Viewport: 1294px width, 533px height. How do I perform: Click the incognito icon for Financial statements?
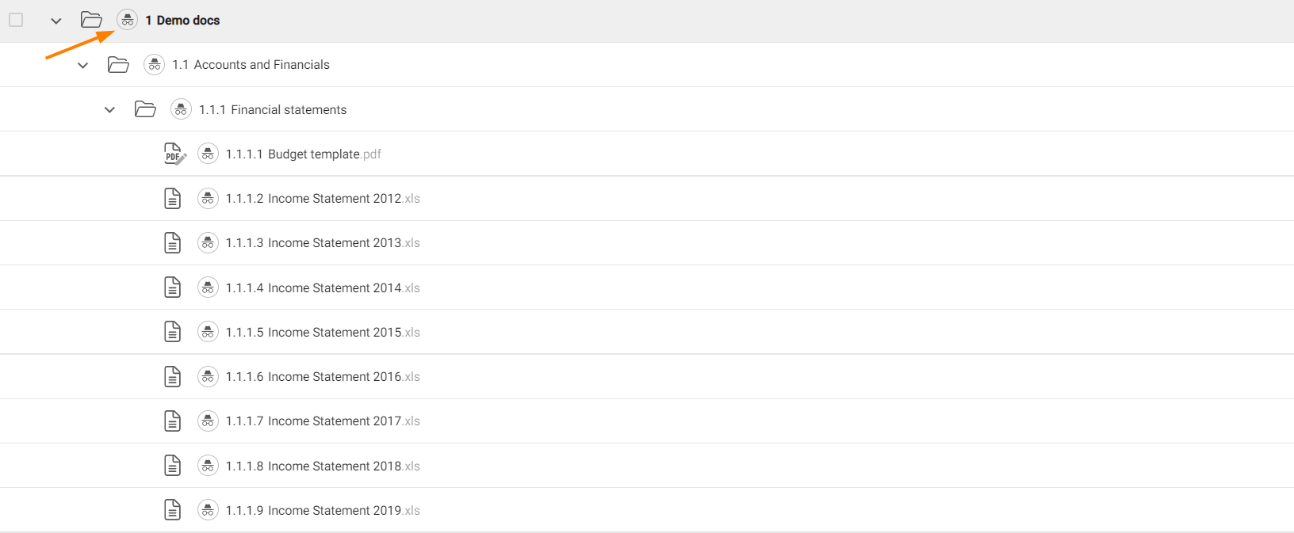tap(181, 109)
